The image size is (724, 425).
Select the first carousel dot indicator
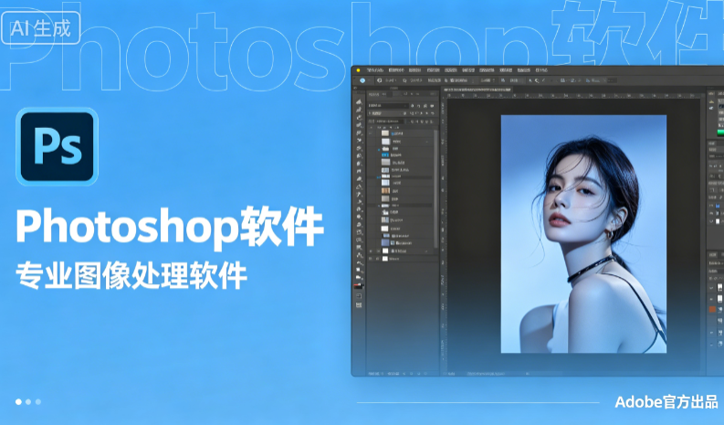pyautogui.click(x=18, y=401)
